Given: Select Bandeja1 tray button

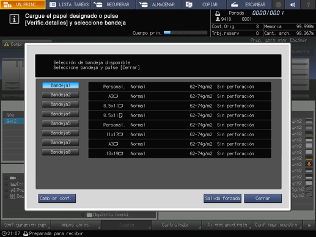Looking at the screenshot, I should 61,86.
